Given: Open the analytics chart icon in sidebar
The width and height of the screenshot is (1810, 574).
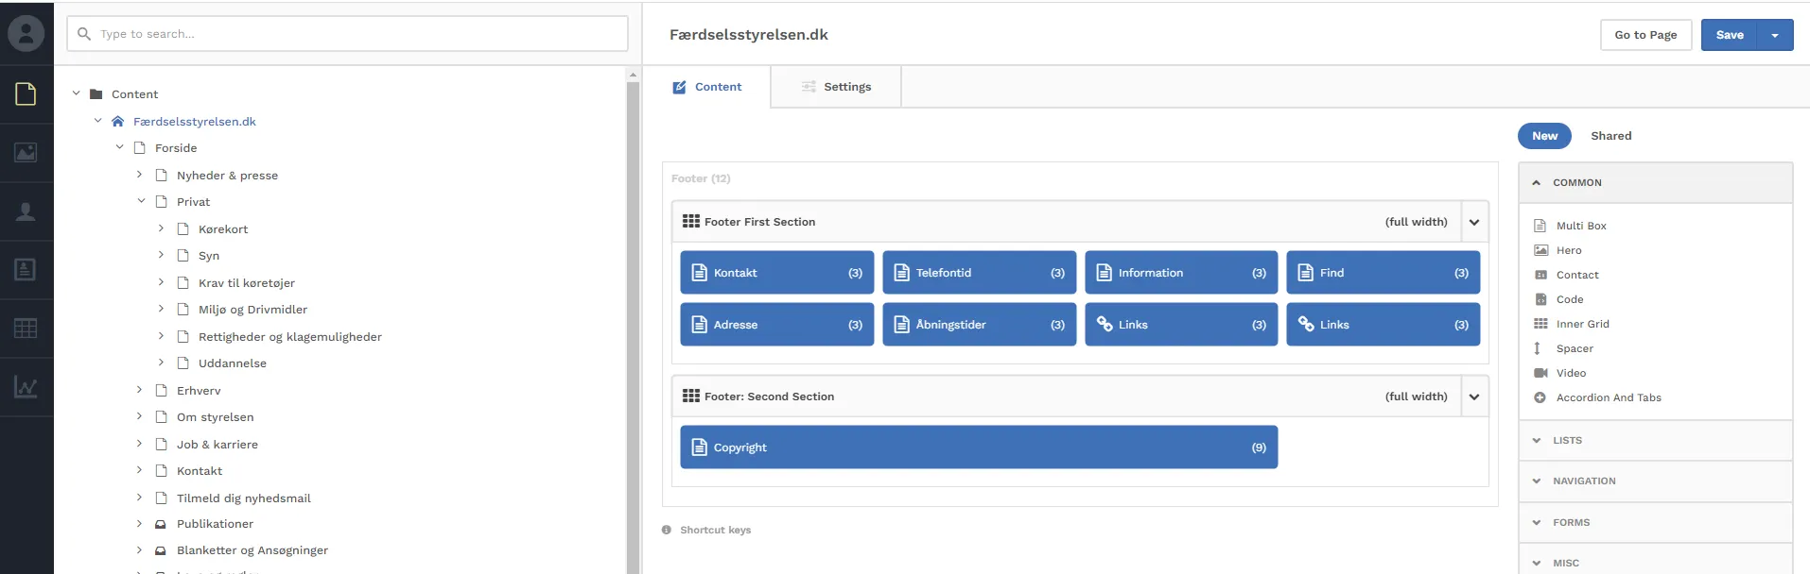Looking at the screenshot, I should pyautogui.click(x=26, y=387).
